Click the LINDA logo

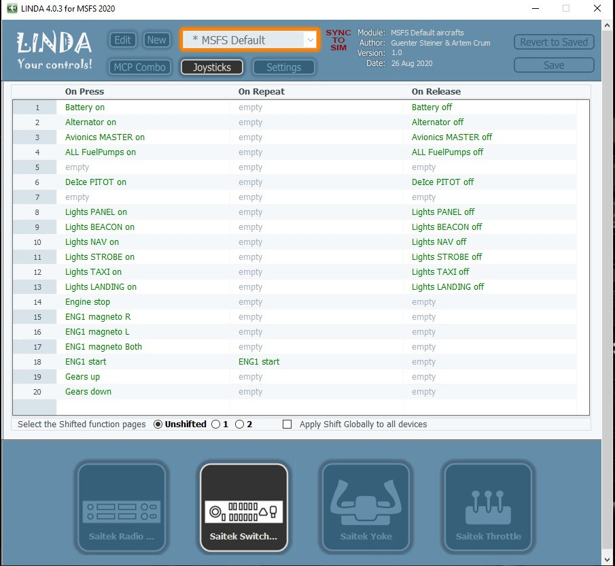[54, 50]
